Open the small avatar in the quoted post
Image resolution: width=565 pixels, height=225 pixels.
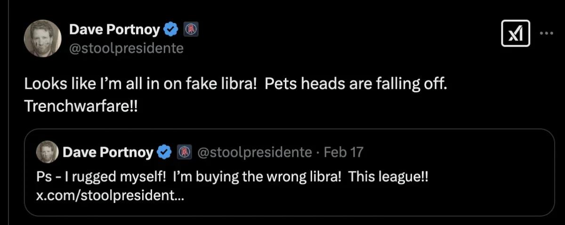(47, 151)
